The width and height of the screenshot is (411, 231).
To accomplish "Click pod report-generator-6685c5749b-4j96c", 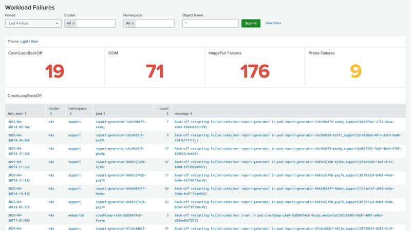I will tap(121, 164).
